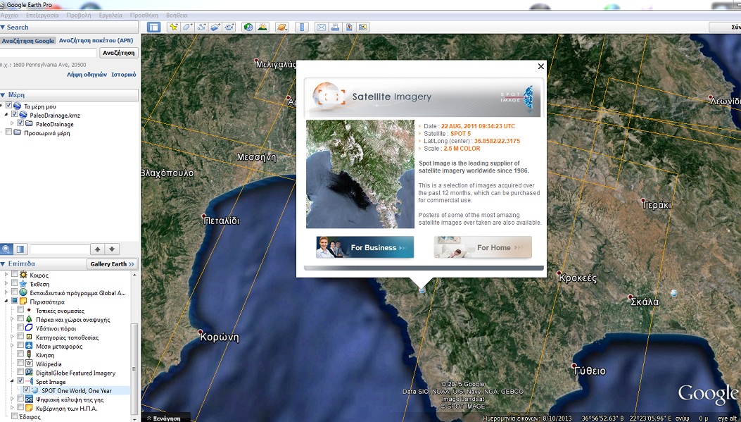The height and width of the screenshot is (422, 741).
Task: Switch to 'Αναζήτηση πακέτου (APN)' tab
Action: click(96, 41)
